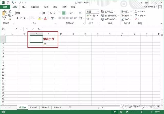The height and width of the screenshot is (114, 164).
Task: Toggle Bold formatting
Action: [x=17, y=18]
